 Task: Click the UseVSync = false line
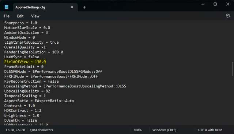[22, 57]
